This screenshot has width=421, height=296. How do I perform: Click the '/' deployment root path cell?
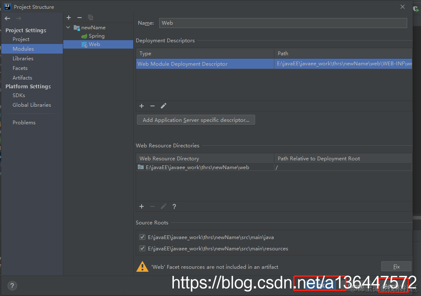pyautogui.click(x=343, y=167)
